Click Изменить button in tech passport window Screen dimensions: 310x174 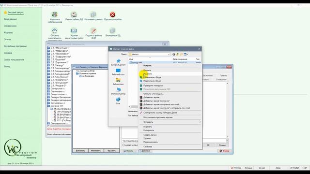coord(96,151)
